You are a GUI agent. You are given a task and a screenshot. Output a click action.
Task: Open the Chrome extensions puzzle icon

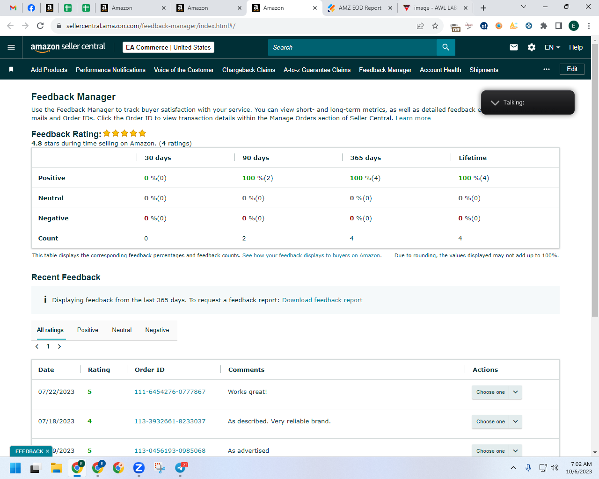pyautogui.click(x=544, y=26)
